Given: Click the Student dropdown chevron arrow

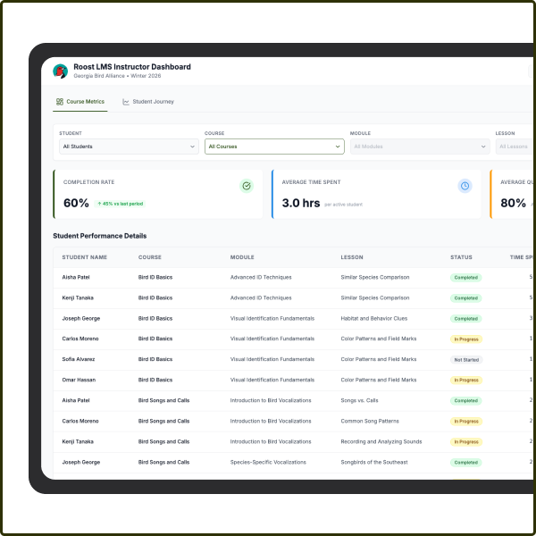Looking at the screenshot, I should 192,147.
